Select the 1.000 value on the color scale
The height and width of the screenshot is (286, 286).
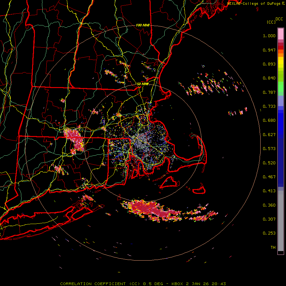[269, 36]
